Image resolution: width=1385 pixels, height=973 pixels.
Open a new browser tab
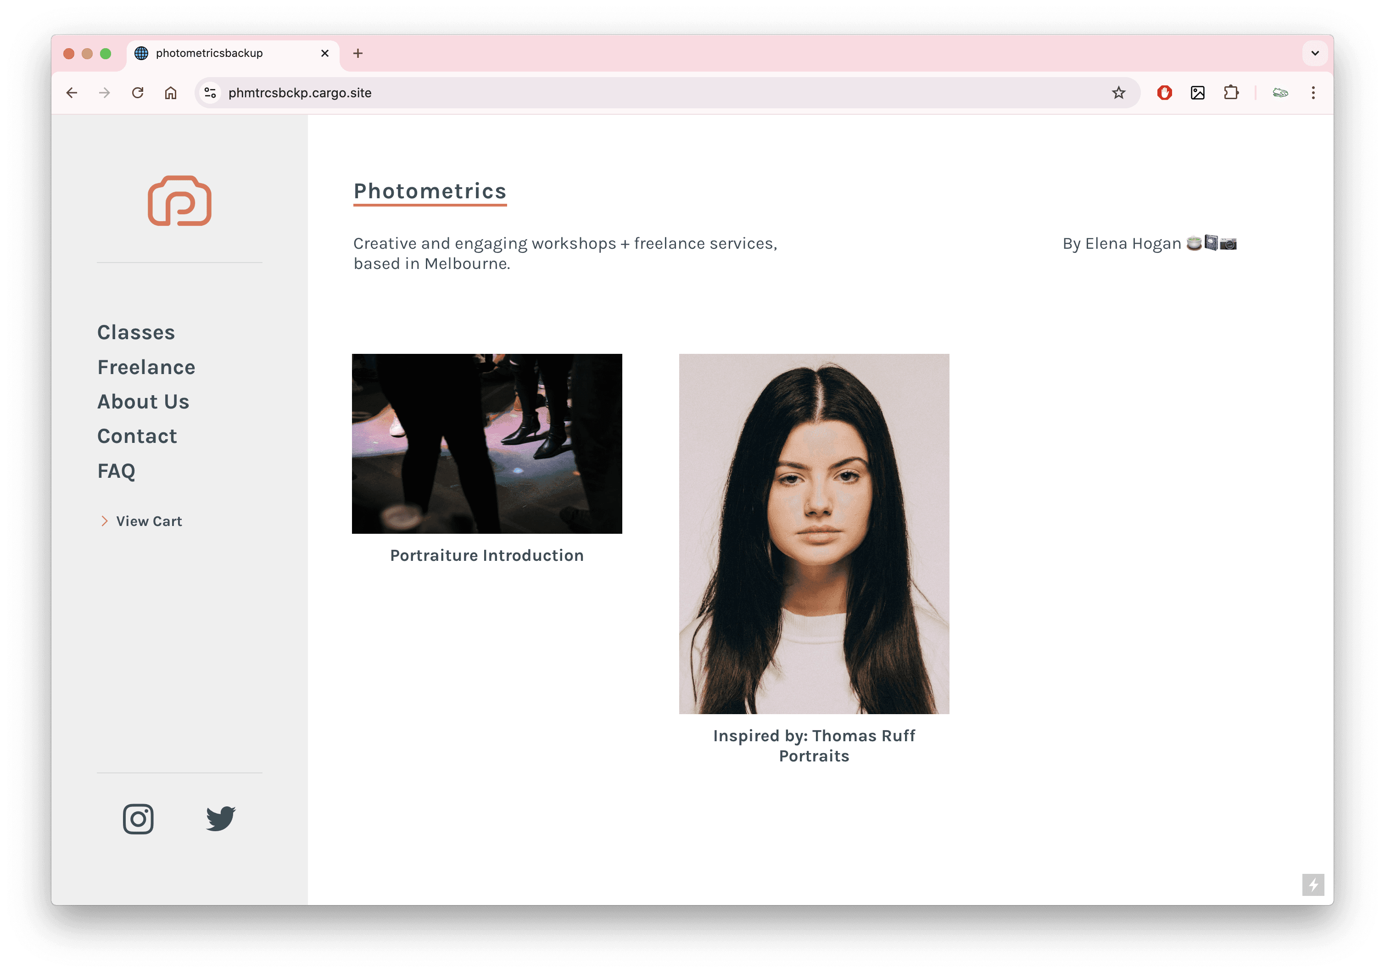point(357,53)
